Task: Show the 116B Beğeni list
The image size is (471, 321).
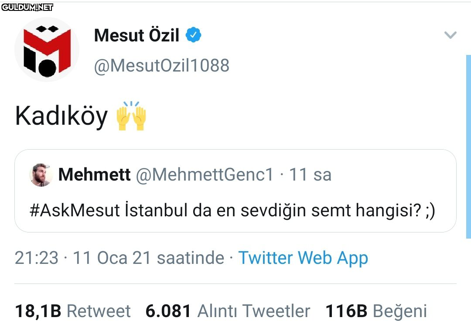Action: click(x=376, y=311)
